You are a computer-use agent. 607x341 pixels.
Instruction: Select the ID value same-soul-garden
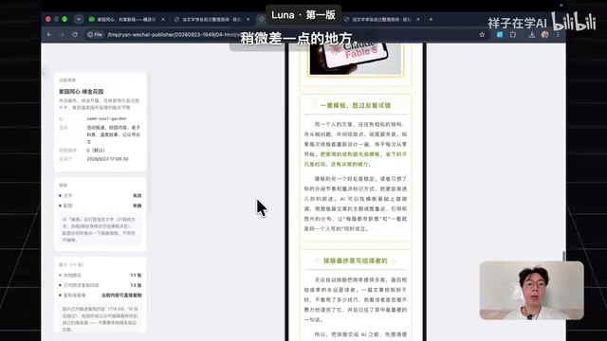click(x=106, y=118)
